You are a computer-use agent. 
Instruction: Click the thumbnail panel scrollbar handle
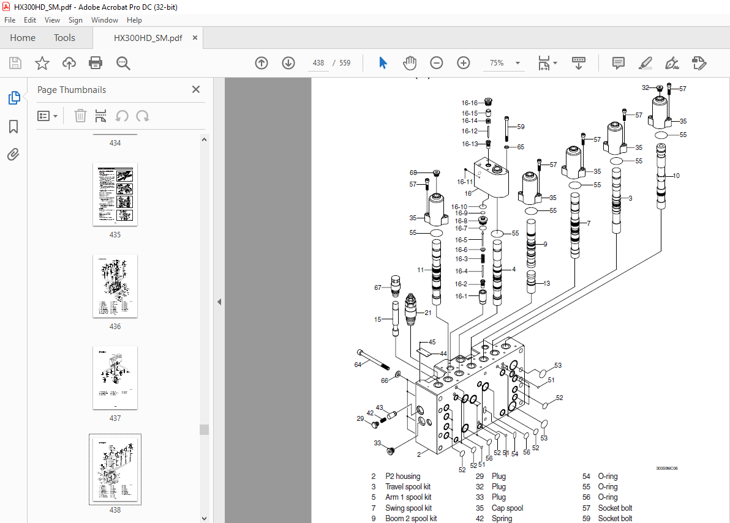(204, 429)
